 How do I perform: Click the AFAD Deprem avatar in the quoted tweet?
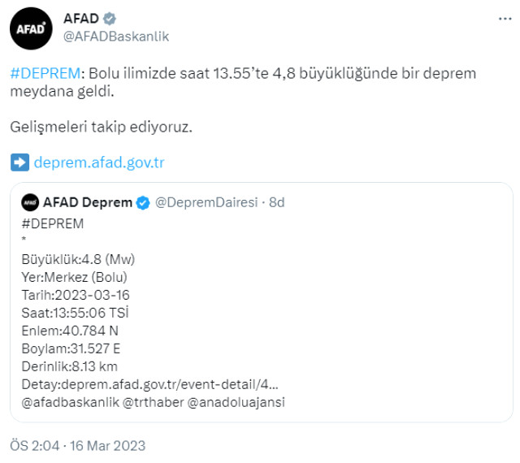(x=30, y=202)
